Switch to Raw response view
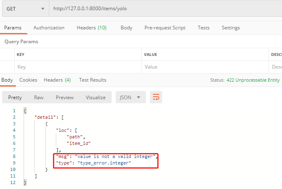This screenshot has width=282, height=189. point(39,98)
